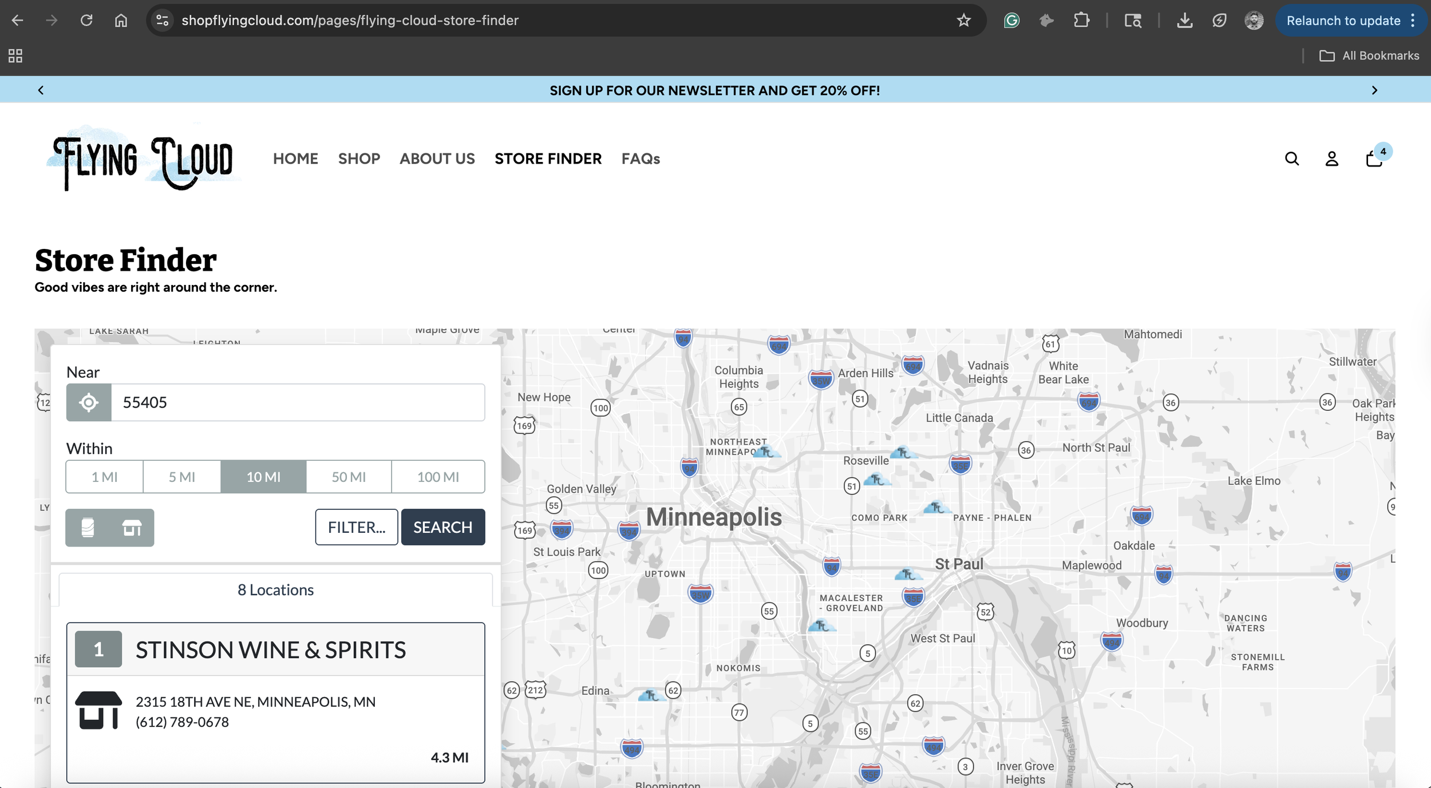Bookmark page with the star icon
The image size is (1431, 788).
pyautogui.click(x=963, y=21)
